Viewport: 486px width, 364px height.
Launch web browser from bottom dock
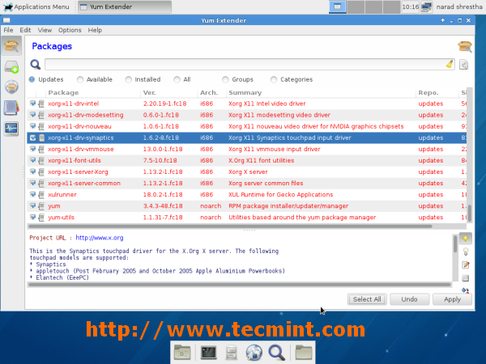[254, 352]
